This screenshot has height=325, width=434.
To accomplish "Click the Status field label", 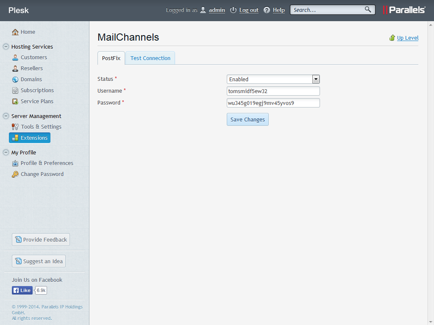I will click(105, 79).
